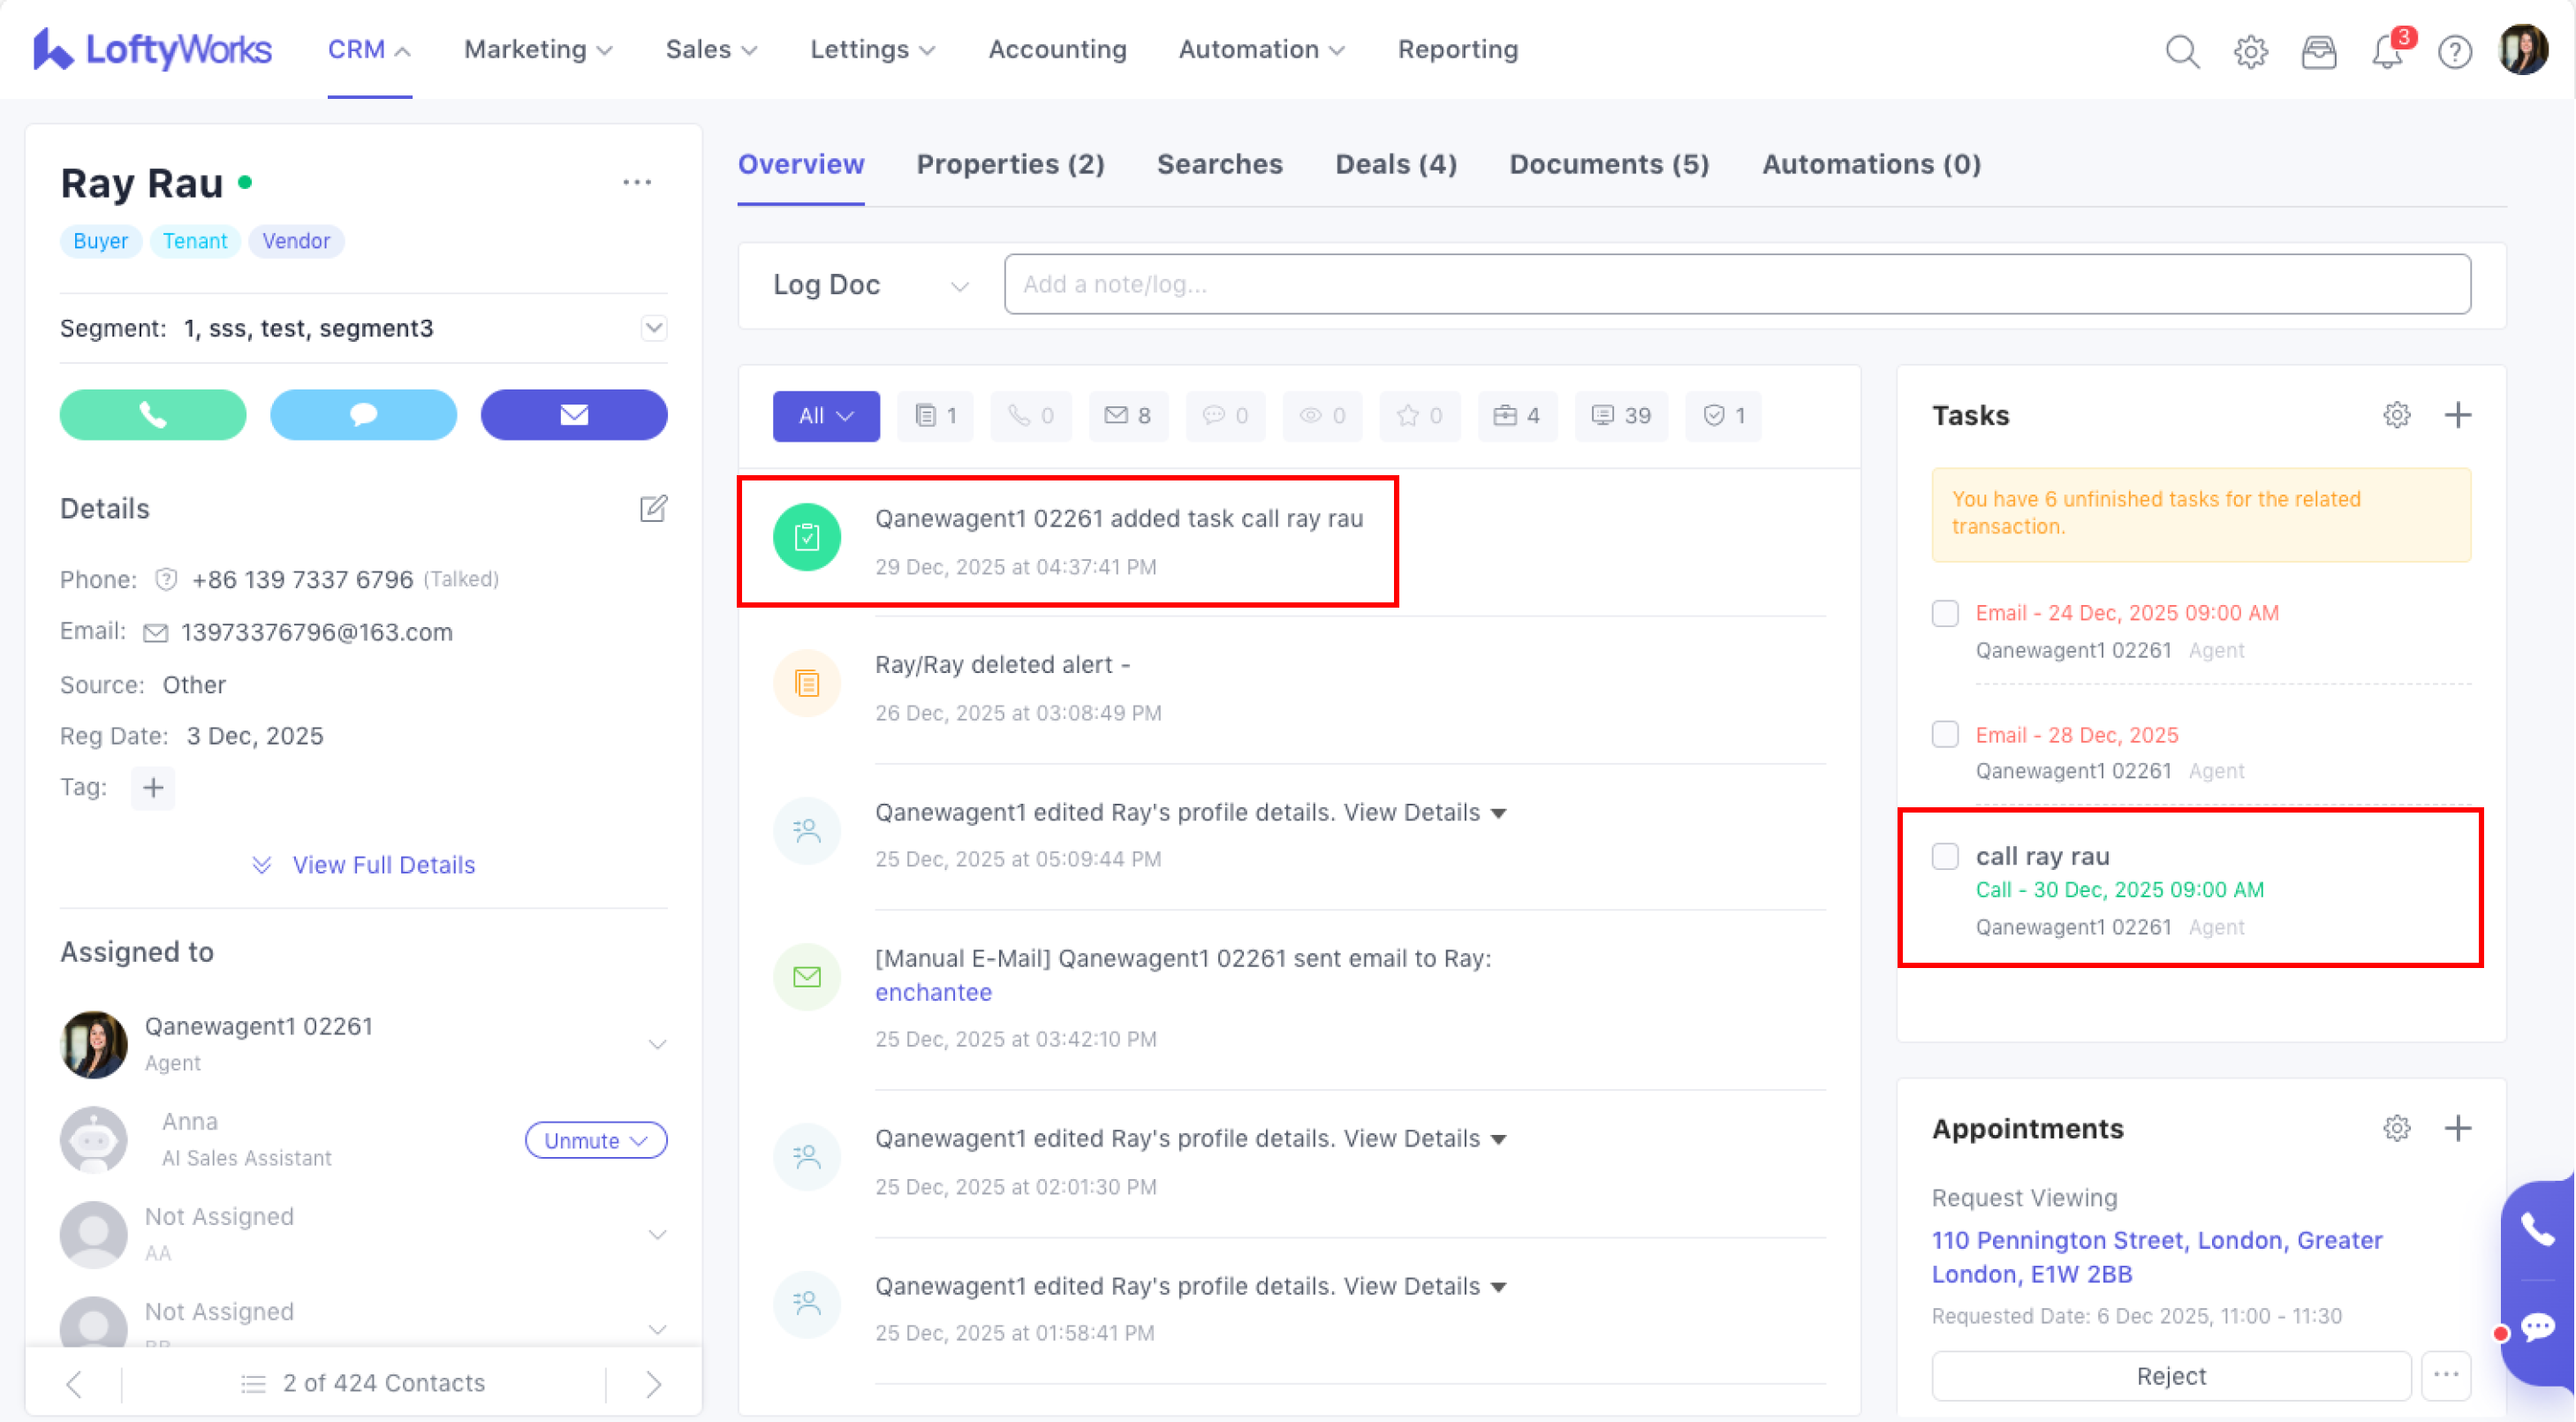Click the Add a note/log input field
The image size is (2576, 1422).
click(x=1736, y=284)
